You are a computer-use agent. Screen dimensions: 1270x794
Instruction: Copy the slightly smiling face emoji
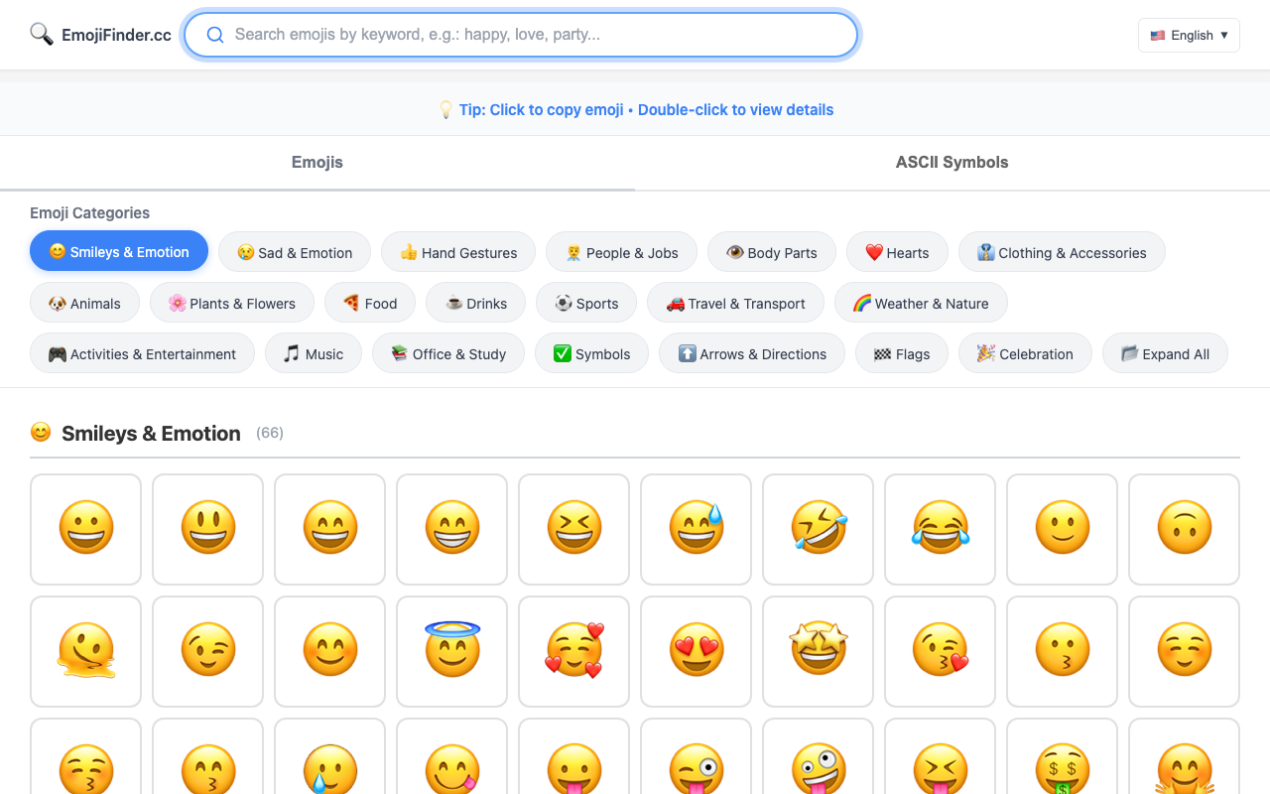pos(1062,529)
